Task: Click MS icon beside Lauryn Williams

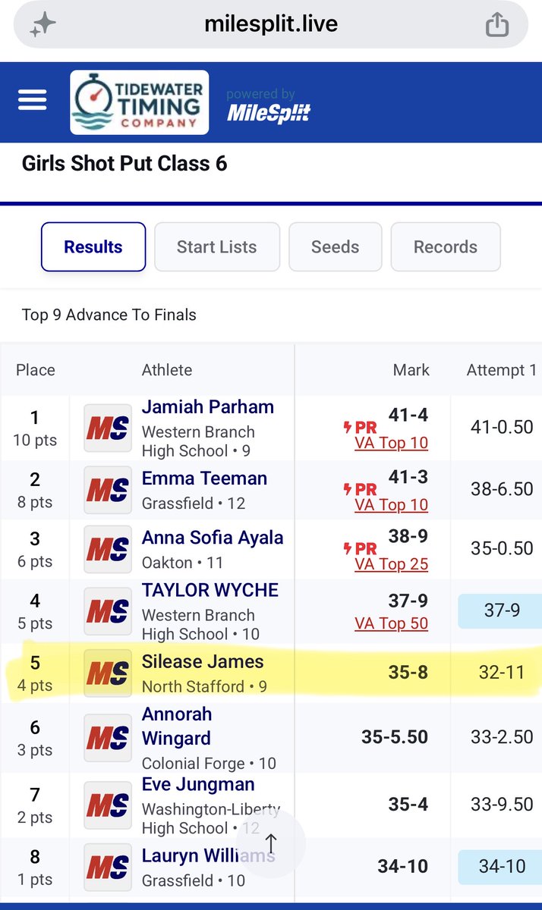Action: (108, 868)
